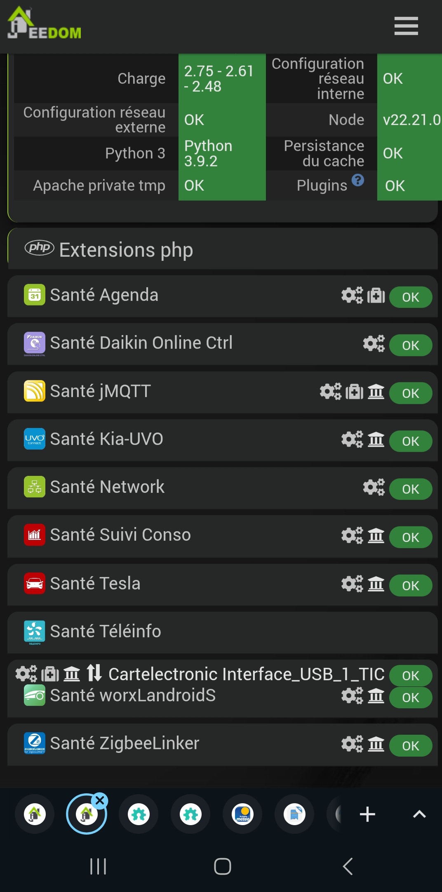Viewport: 442px width, 892px height.
Task: Open a new browser tab with plus
Action: pyautogui.click(x=367, y=814)
